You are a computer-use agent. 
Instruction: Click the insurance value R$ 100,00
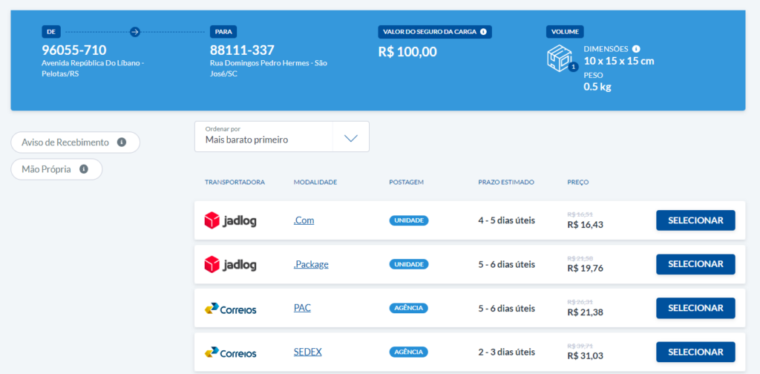(407, 52)
